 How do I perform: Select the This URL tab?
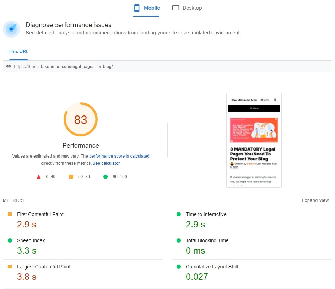coord(18,52)
